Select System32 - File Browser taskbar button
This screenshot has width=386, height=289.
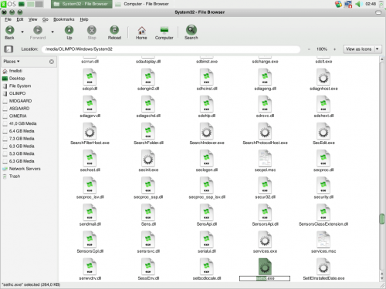pyautogui.click(x=81, y=4)
